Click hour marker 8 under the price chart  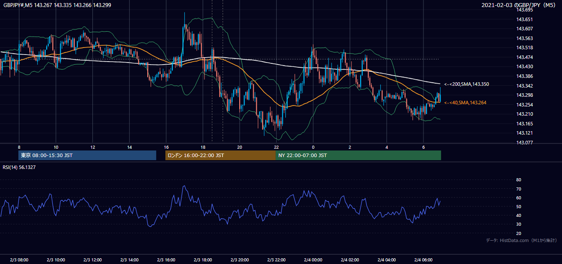(x=19, y=147)
